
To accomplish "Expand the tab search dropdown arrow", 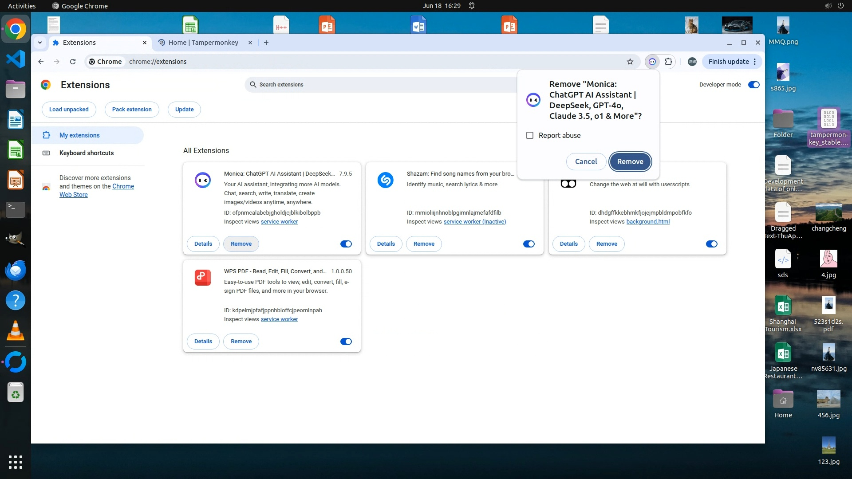I will [x=40, y=43].
